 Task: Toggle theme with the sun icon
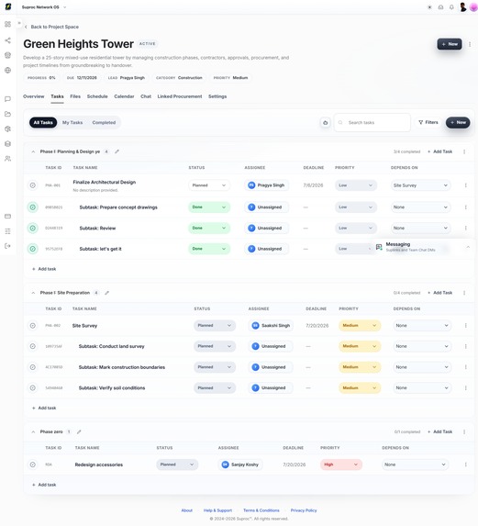pyautogui.click(x=429, y=7)
